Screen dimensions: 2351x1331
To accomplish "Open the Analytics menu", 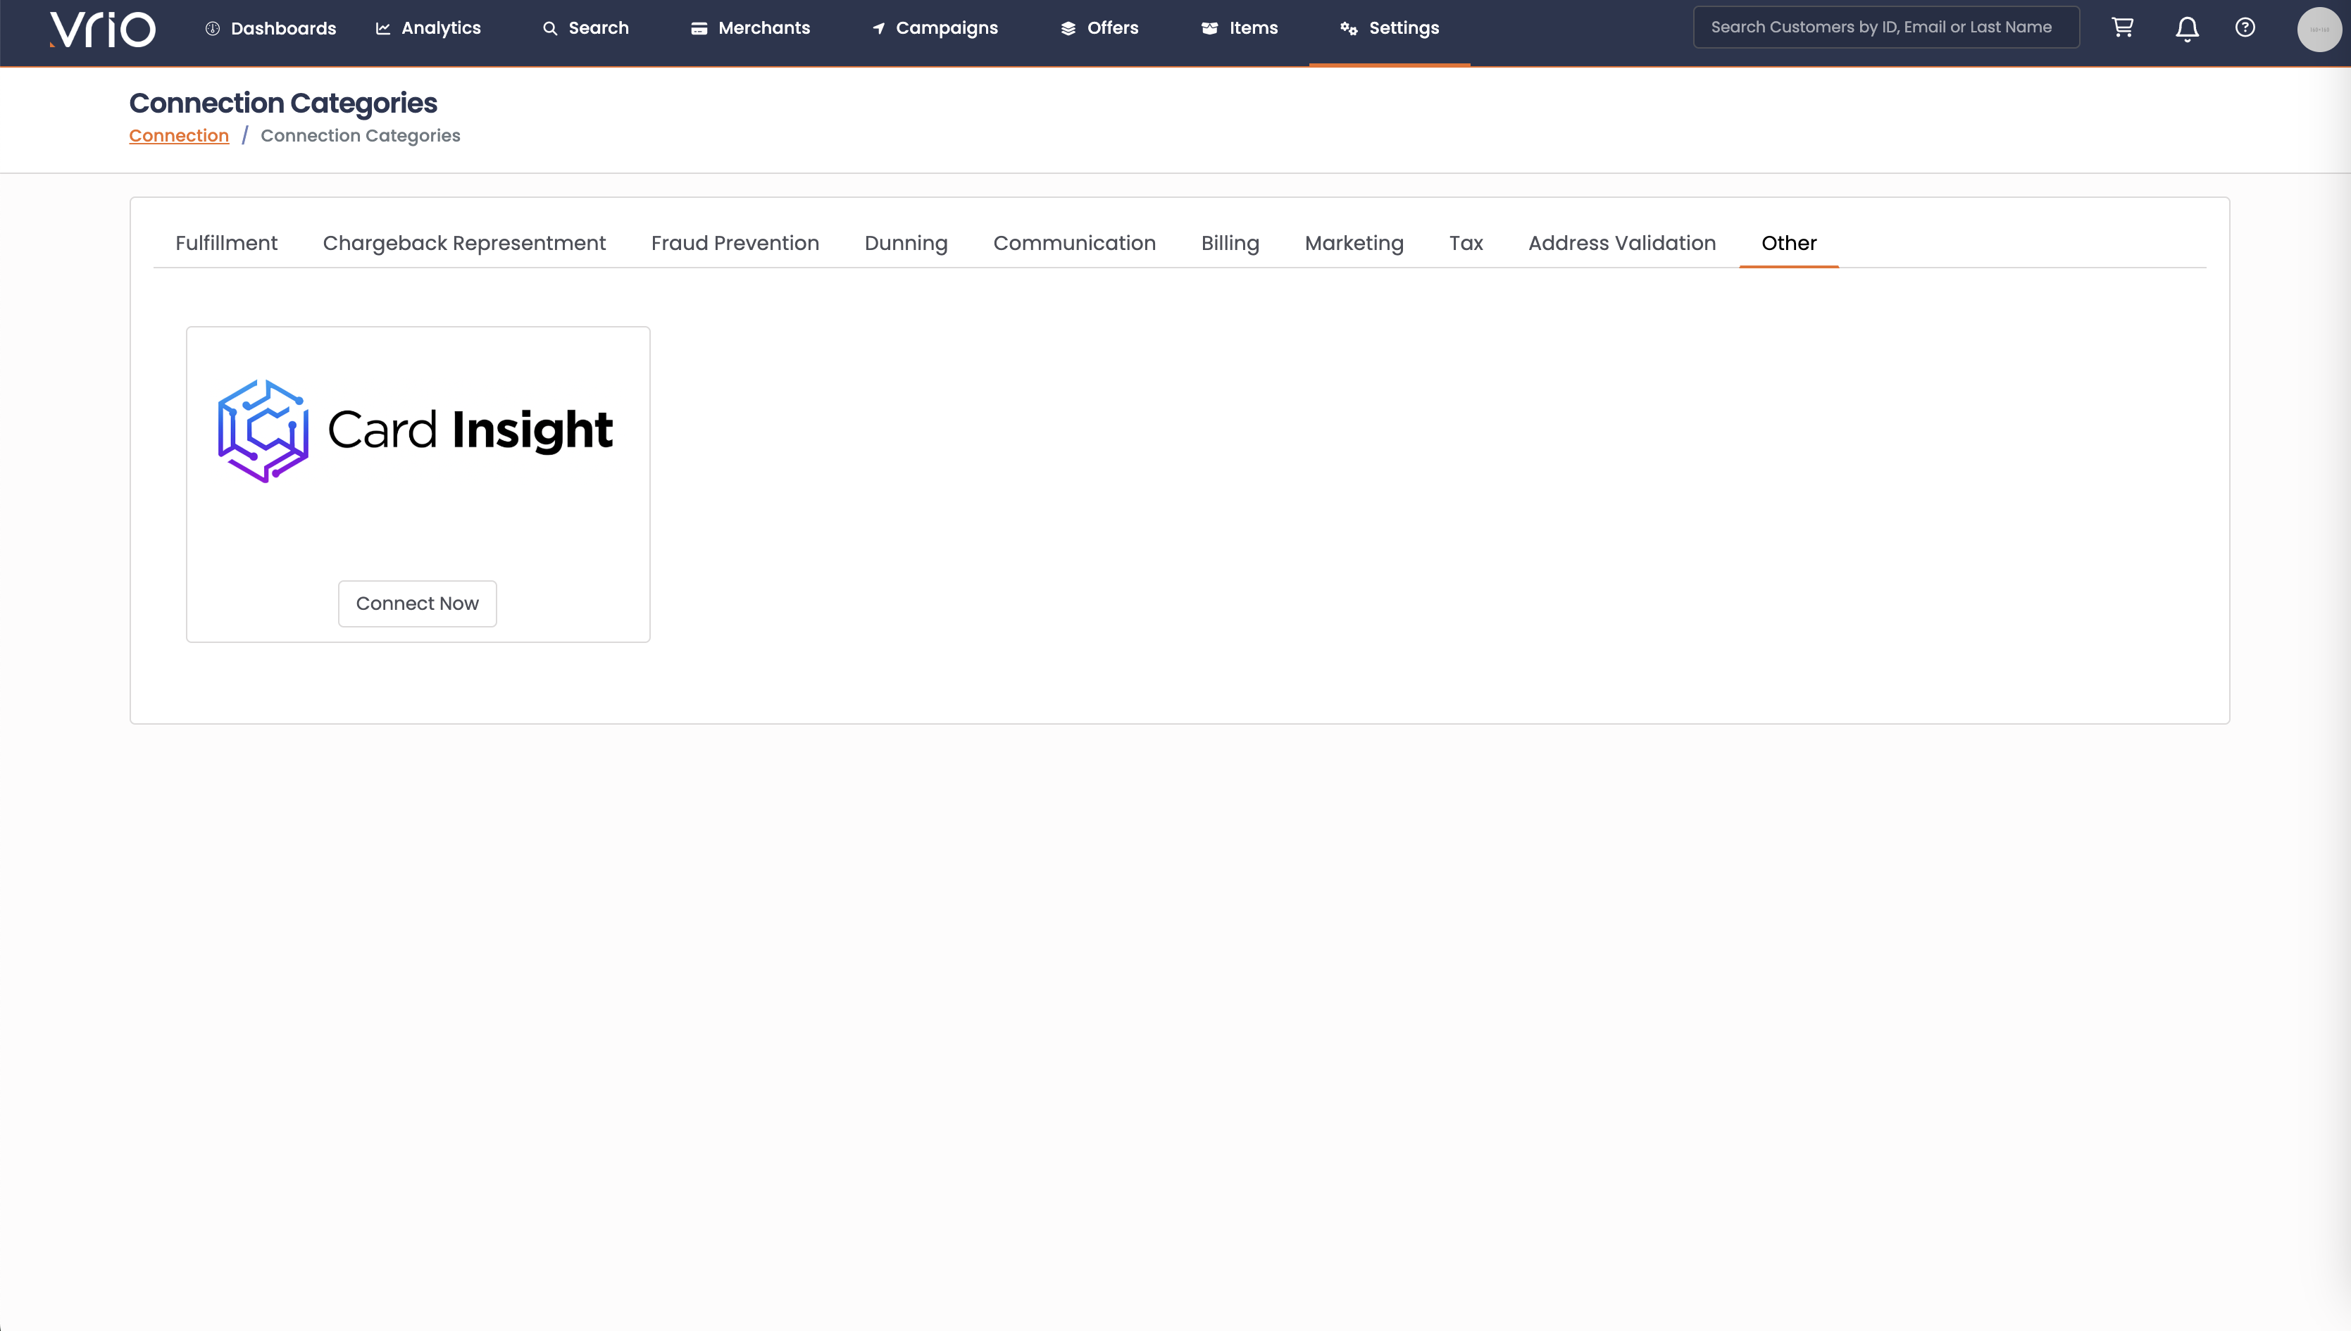I will click(428, 28).
